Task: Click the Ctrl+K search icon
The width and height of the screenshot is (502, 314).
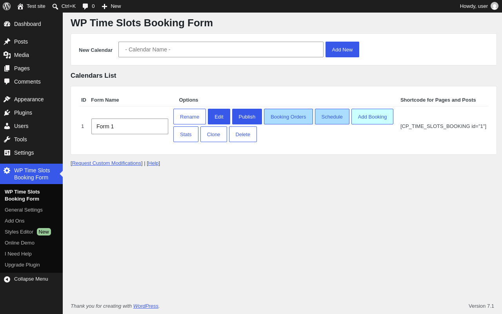Action: point(55,6)
